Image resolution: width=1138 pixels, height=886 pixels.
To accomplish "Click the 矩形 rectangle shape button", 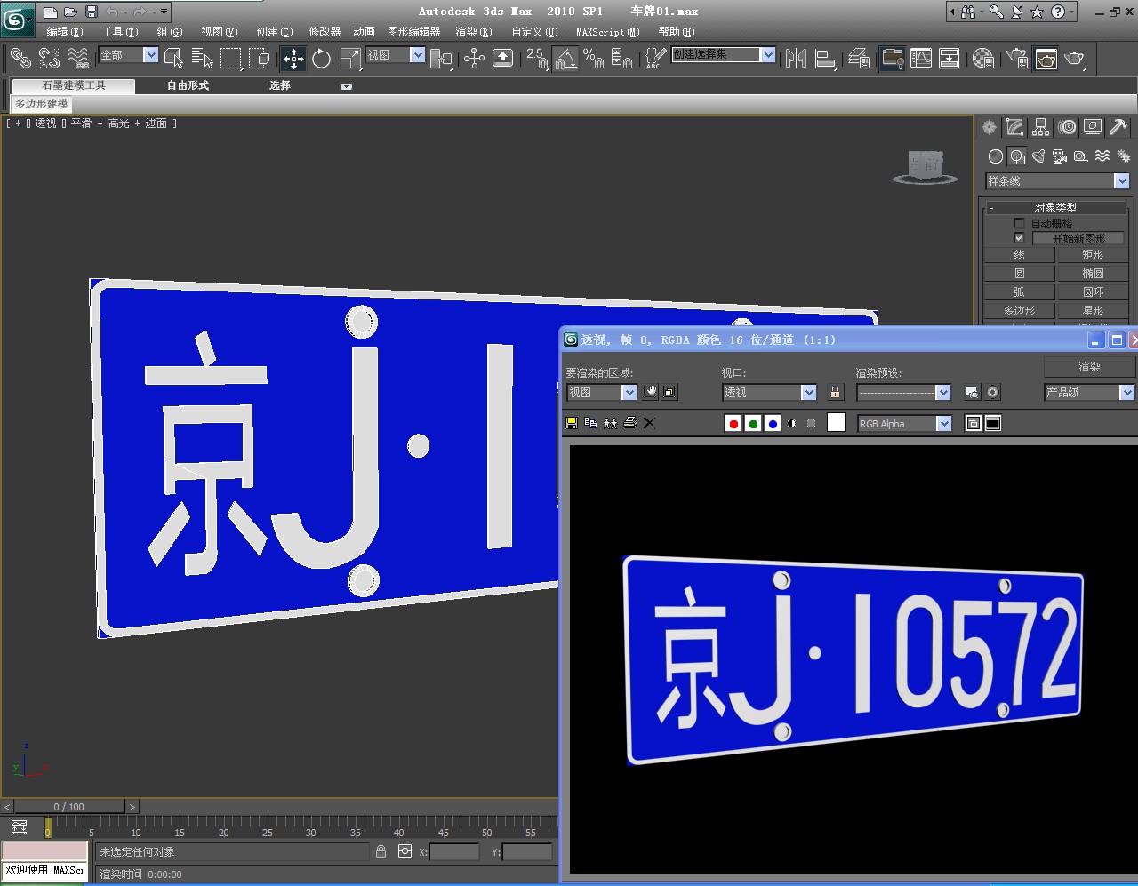I will coord(1093,255).
